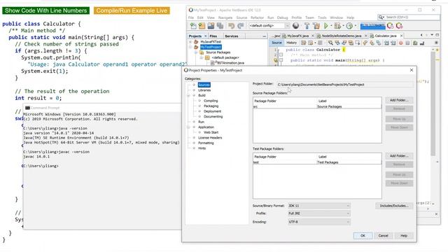Close the Calculator.java editor tab
This screenshot has width=448, height=252.
(x=401, y=36)
